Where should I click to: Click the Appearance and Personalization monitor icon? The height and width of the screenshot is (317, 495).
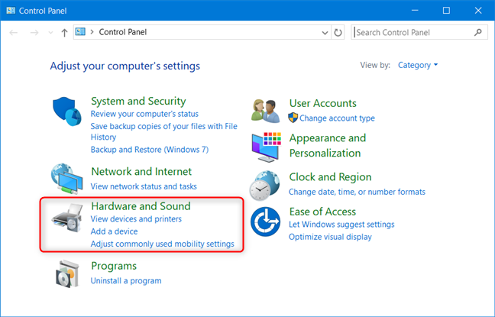[x=267, y=147]
